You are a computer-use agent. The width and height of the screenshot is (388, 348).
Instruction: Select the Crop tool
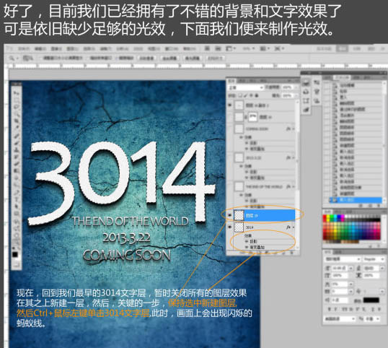tap(17, 121)
